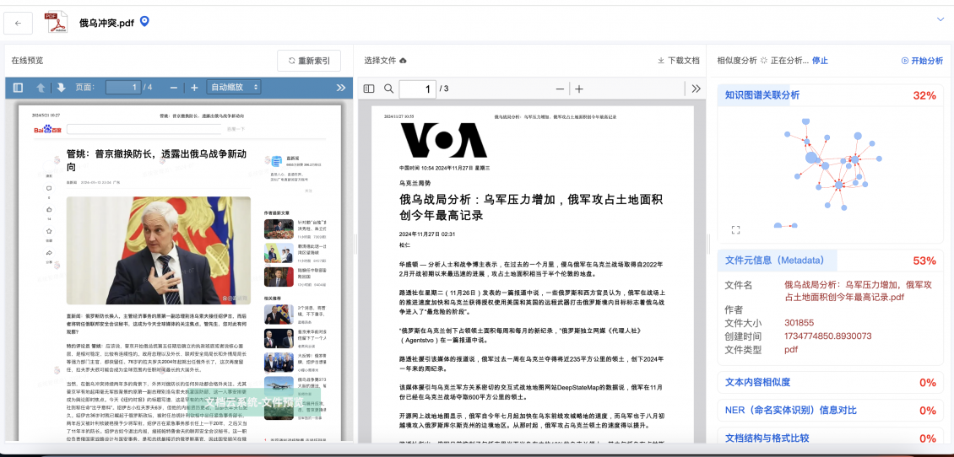Open left viewer's double-chevron tools menu
This screenshot has width=954, height=457.
pos(341,88)
